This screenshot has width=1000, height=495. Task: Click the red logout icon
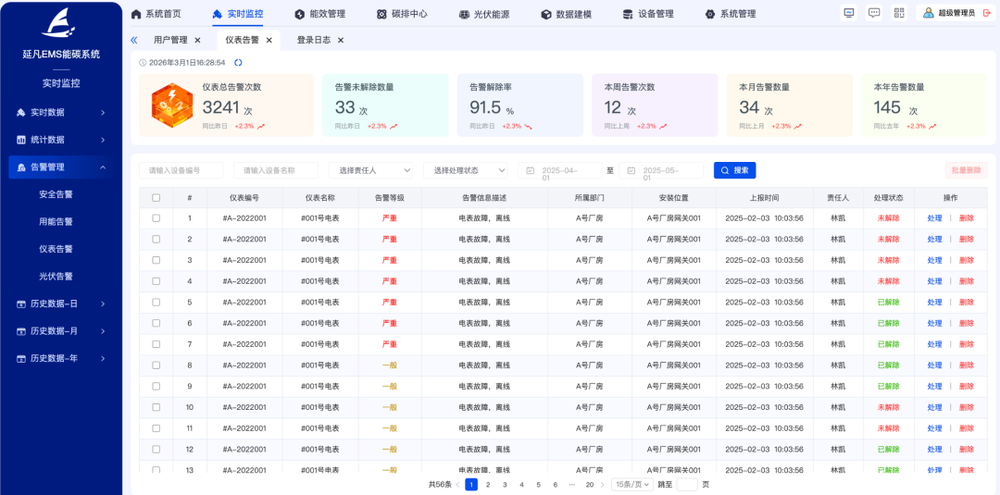click(986, 13)
